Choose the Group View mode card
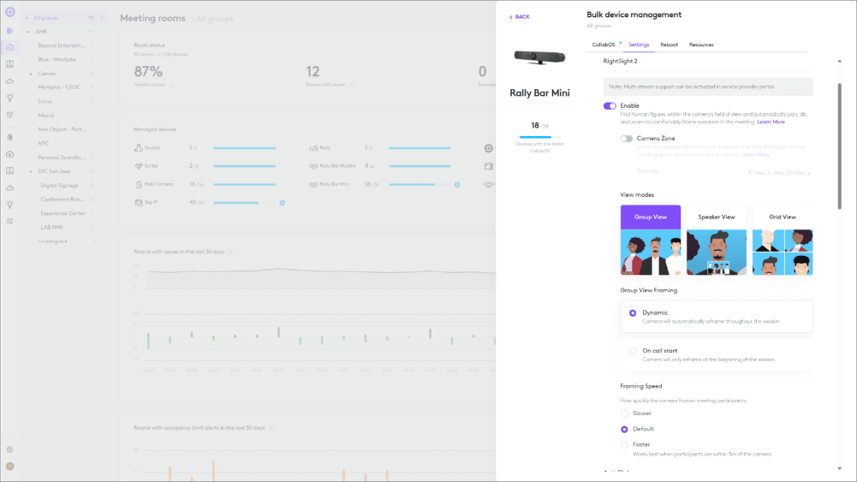Screen dimensions: 857x482 (x=651, y=240)
